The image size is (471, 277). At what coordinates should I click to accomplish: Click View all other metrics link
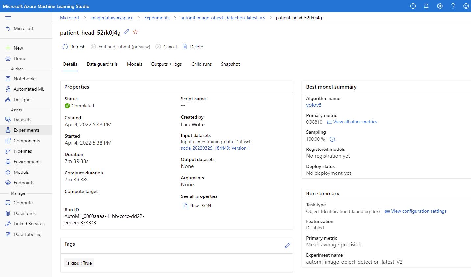355,122
